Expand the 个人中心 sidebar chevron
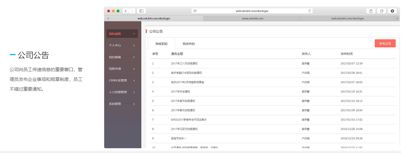The height and width of the screenshot is (154, 401). (x=134, y=45)
